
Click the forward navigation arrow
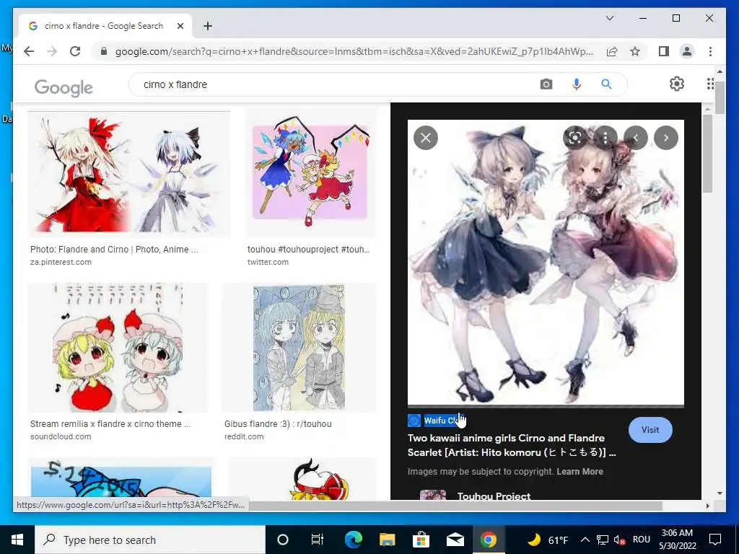tap(52, 51)
